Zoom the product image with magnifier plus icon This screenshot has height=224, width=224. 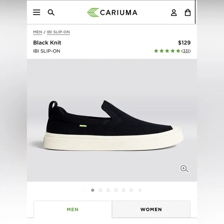pos(184,169)
